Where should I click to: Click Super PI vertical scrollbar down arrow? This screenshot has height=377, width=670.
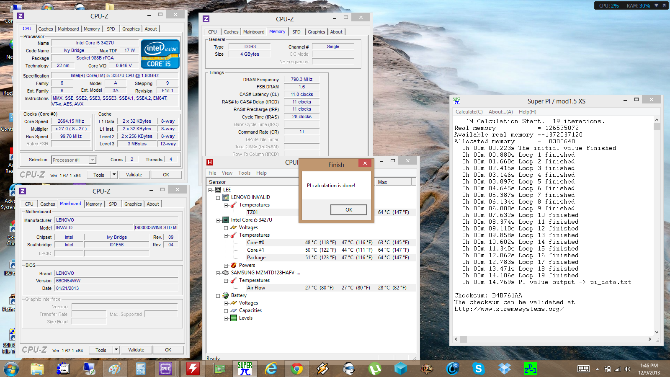click(657, 332)
